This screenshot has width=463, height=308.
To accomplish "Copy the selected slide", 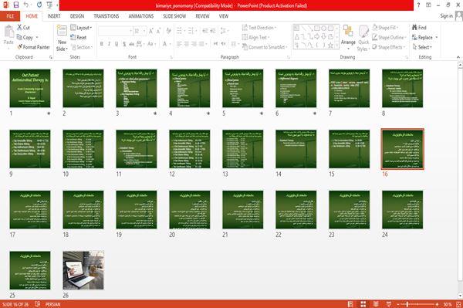I will (25, 38).
